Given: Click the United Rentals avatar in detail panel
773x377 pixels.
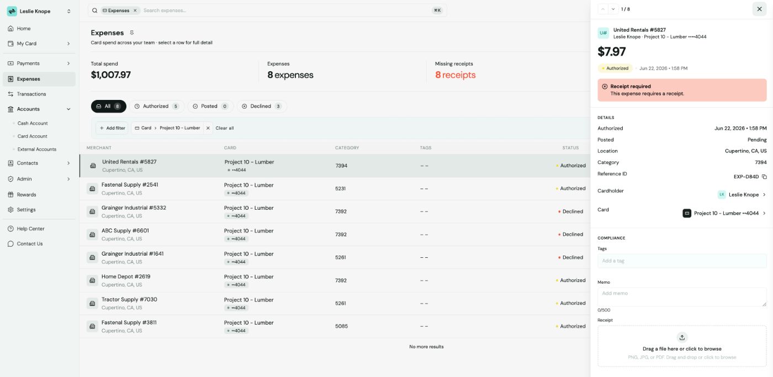Looking at the screenshot, I should click(x=603, y=33).
